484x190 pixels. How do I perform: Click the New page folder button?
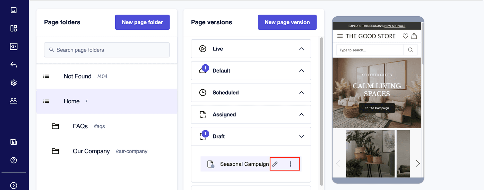(x=142, y=22)
